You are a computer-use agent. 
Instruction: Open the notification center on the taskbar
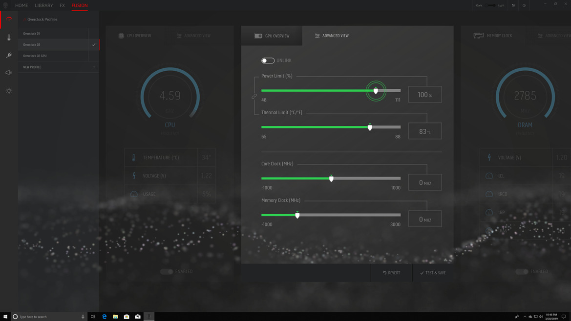(x=564, y=317)
